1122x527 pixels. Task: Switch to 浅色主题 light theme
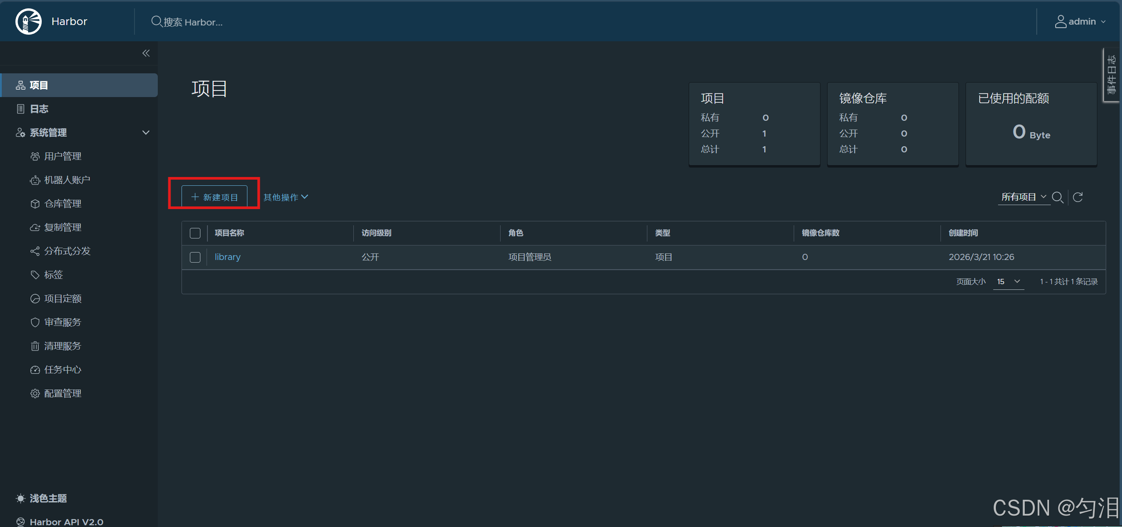(47, 498)
